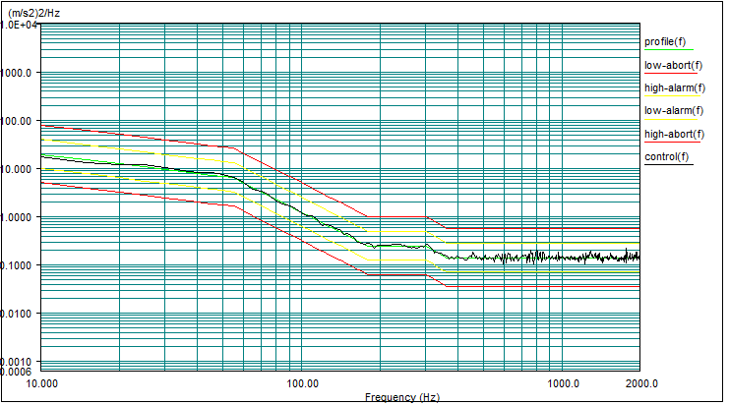Viewport: 729px width, 405px height.
Task: Click the 1.0E+04 top y-axis label
Action: 19,25
